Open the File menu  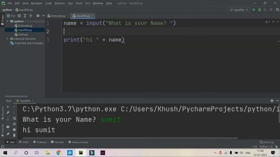(10, 3)
